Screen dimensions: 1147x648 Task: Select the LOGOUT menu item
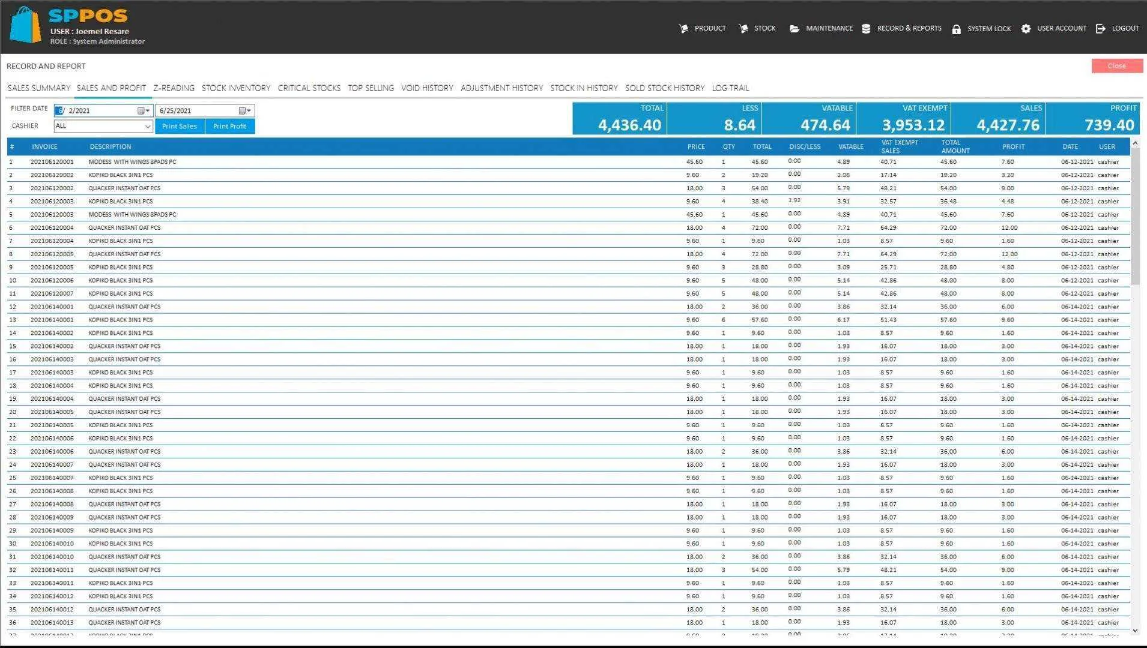[1125, 28]
